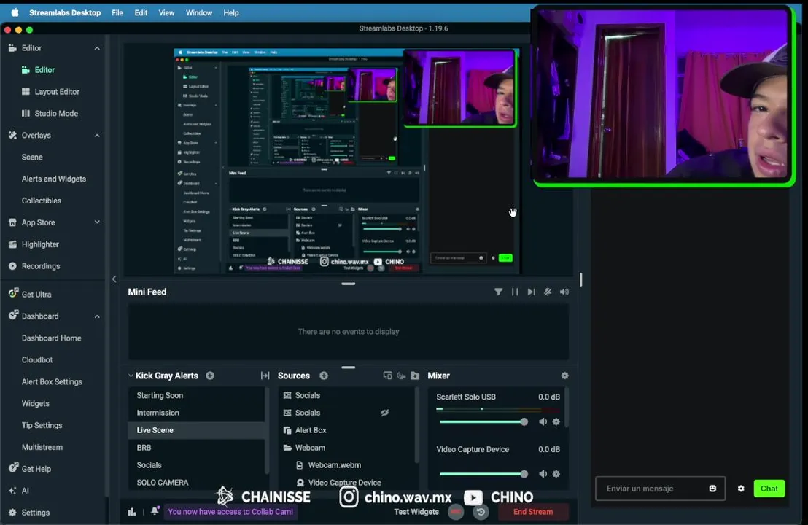The image size is (808, 525).
Task: Open performance stats bar chart icon
Action: [132, 512]
